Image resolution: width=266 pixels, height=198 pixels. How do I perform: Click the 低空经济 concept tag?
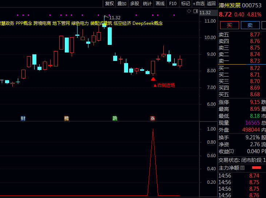point(122,23)
